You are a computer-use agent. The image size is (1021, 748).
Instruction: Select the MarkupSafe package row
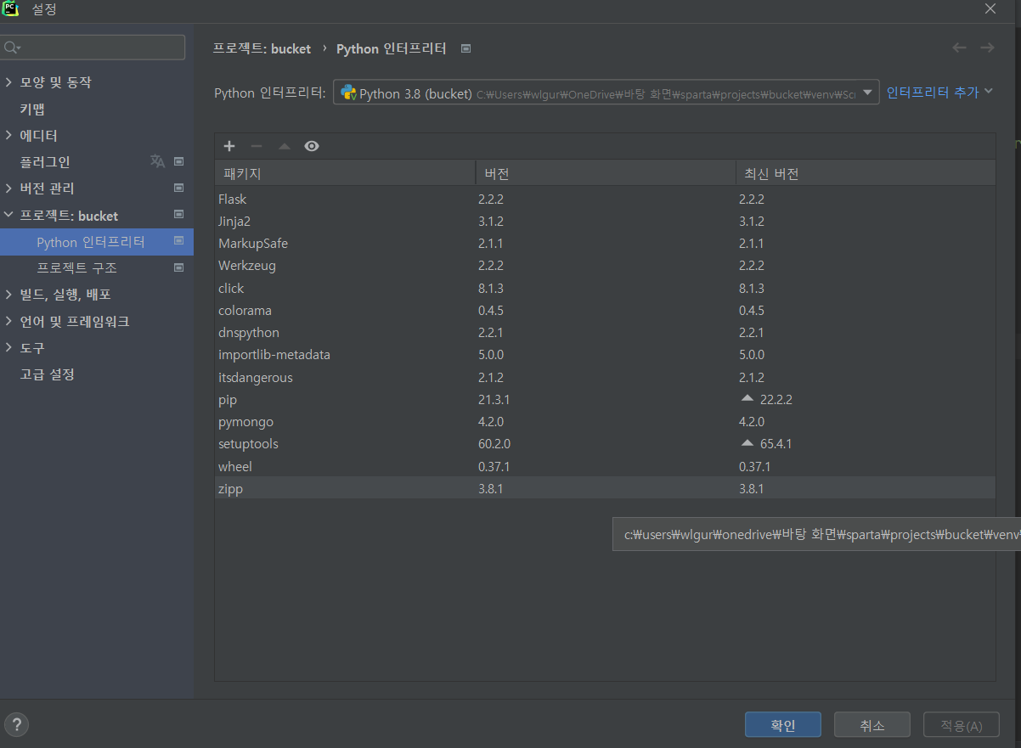pos(605,243)
